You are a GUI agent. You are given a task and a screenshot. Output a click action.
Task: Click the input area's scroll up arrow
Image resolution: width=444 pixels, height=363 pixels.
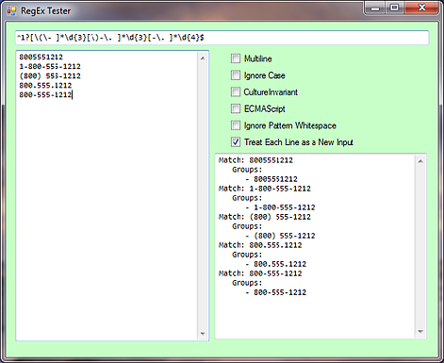203,58
